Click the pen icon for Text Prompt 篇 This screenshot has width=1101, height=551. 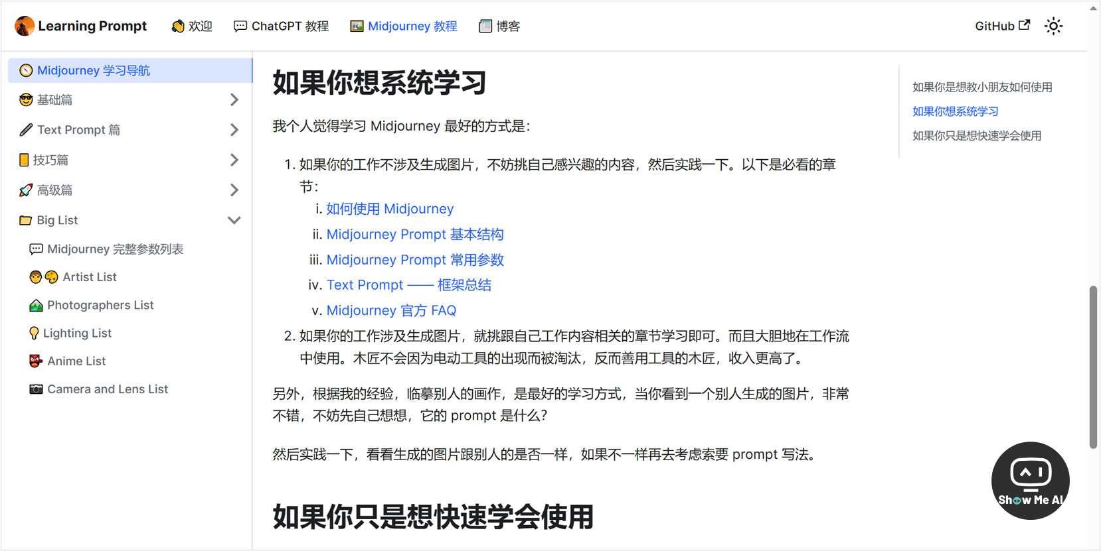pyautogui.click(x=26, y=130)
